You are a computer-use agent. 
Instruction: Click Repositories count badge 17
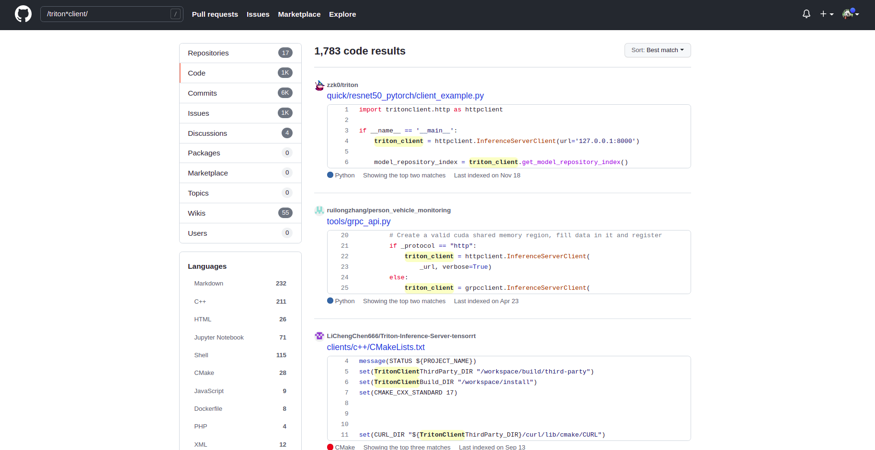click(x=285, y=53)
